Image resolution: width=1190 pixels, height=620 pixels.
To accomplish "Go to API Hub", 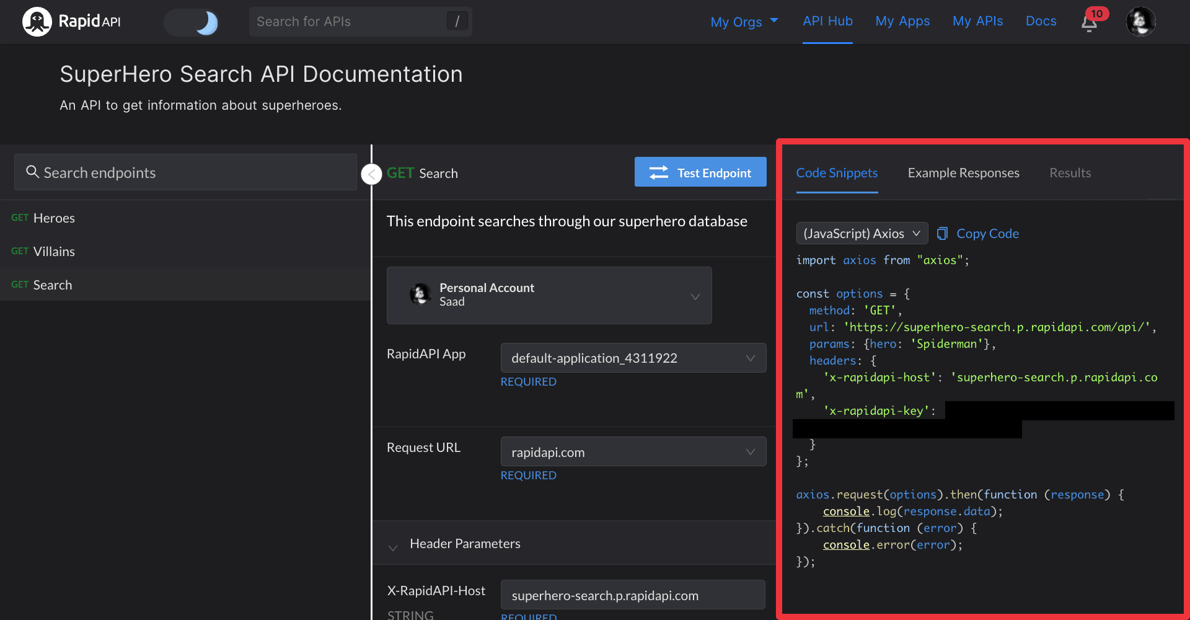I will click(x=827, y=21).
